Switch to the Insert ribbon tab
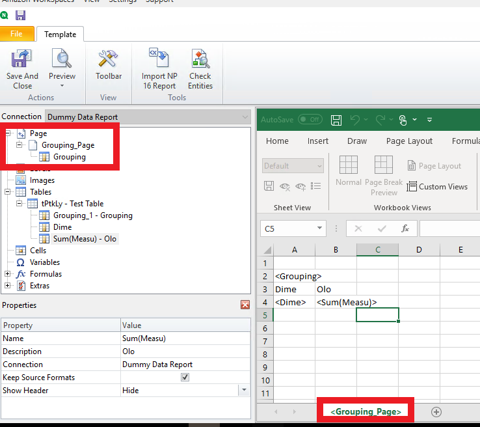480x427 pixels. (318, 141)
